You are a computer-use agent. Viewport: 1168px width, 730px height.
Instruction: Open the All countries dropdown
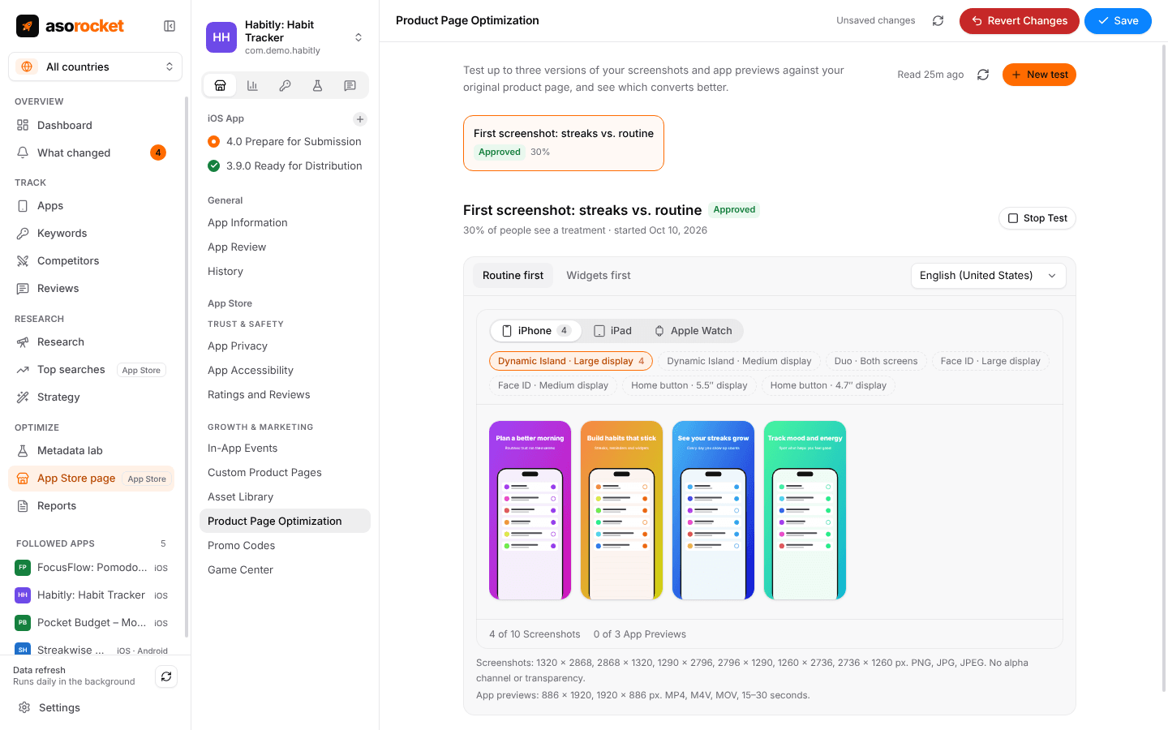click(x=95, y=67)
